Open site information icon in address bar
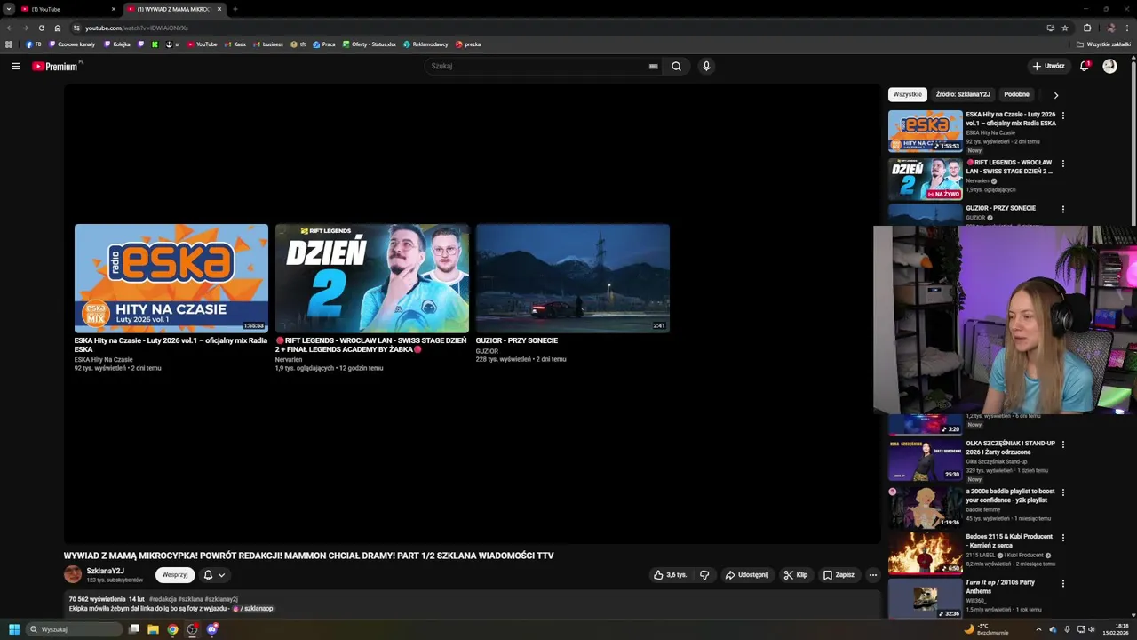 76,28
